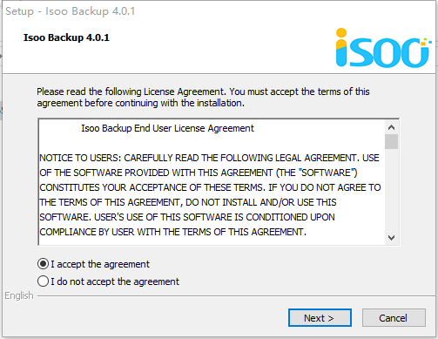Click the "CONSTITUTES YOUR ACCEPTANCE" license line
438x339 pixels.
tap(210, 187)
